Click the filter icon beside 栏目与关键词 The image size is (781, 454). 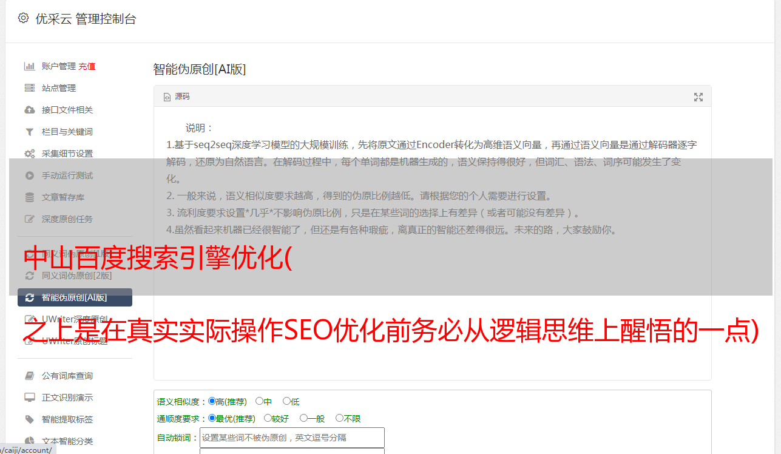(29, 132)
